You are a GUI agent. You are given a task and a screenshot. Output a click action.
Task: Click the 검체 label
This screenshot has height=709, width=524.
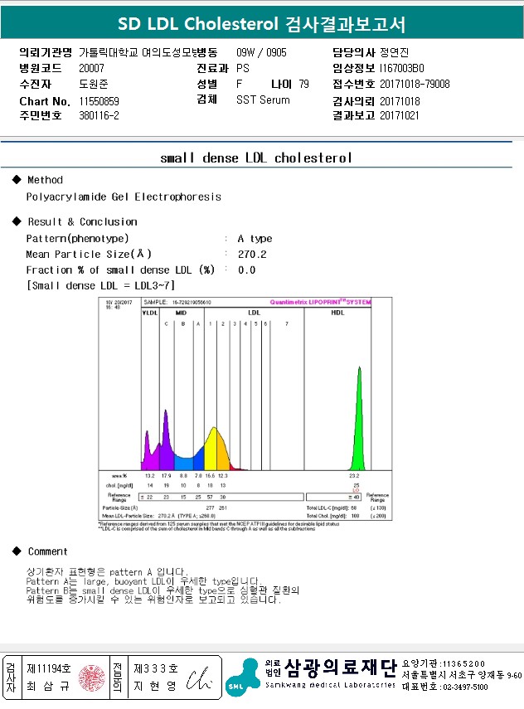click(x=206, y=100)
